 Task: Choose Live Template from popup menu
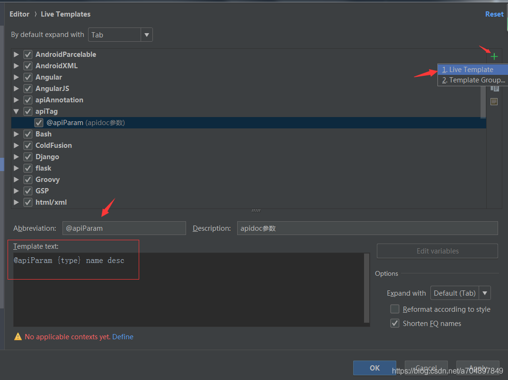[x=472, y=69]
